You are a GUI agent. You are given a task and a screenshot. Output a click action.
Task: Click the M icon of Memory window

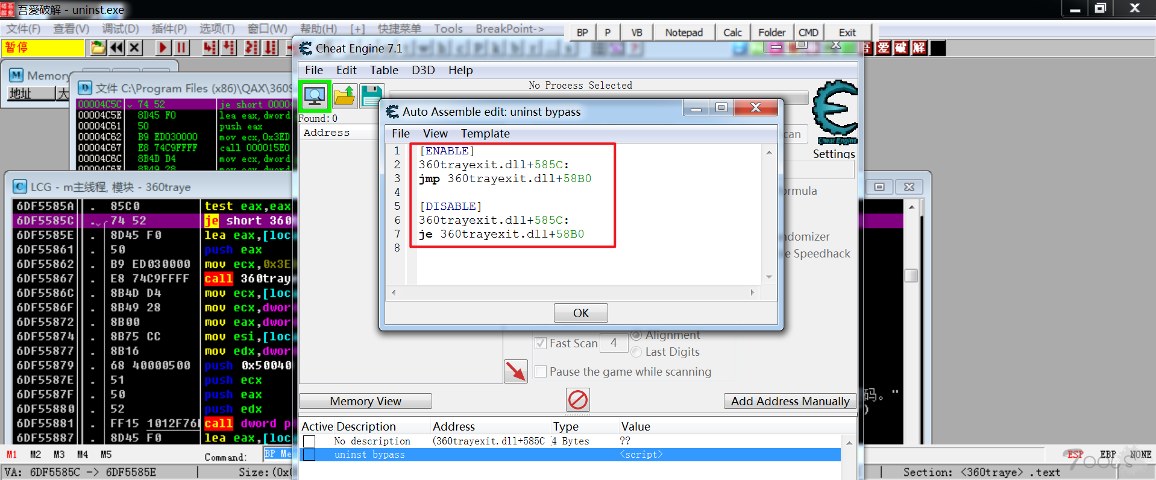click(16, 75)
